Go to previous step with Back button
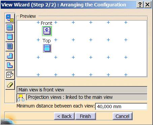 (x=64, y=116)
